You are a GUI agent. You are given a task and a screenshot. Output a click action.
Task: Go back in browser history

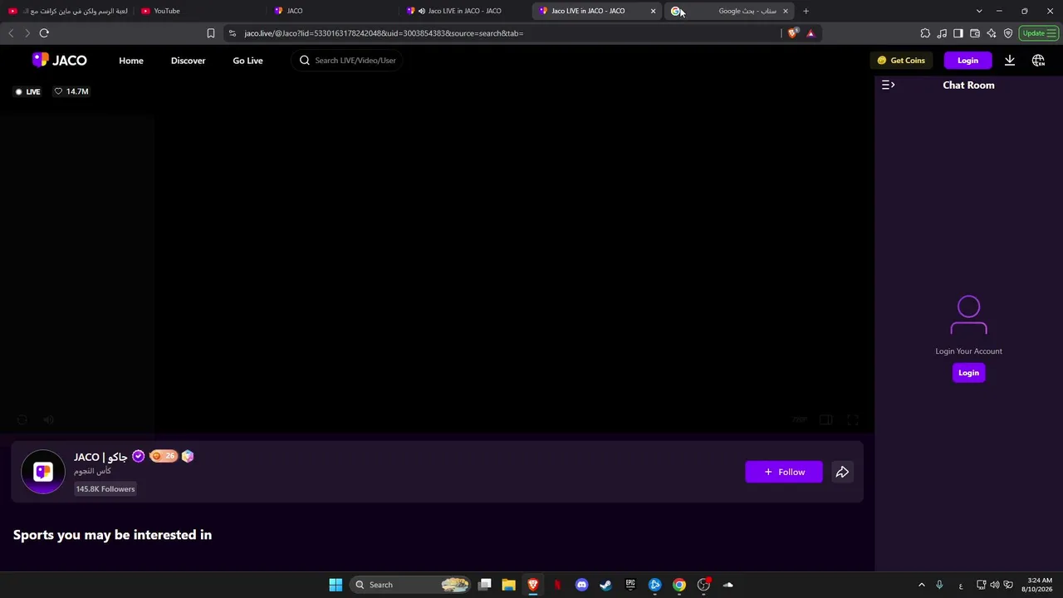pos(11,33)
